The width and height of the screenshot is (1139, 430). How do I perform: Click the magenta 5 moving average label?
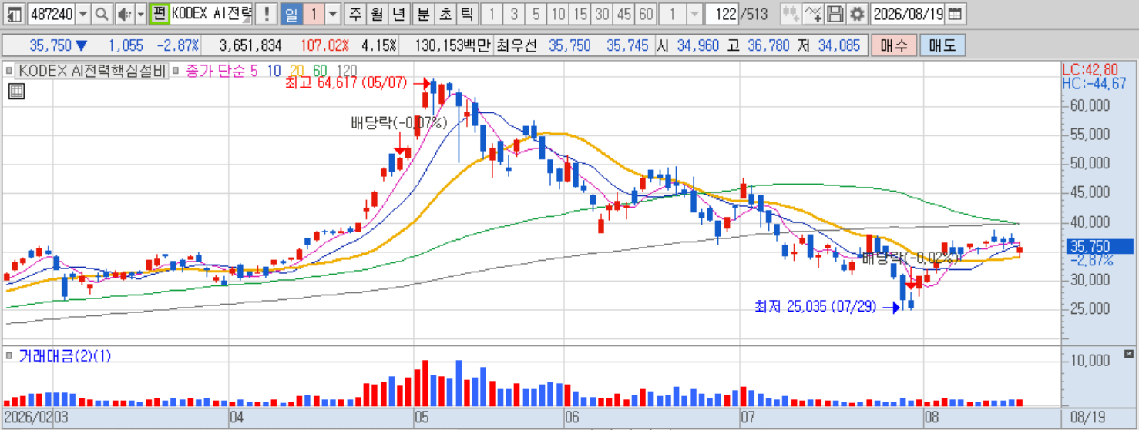click(254, 71)
